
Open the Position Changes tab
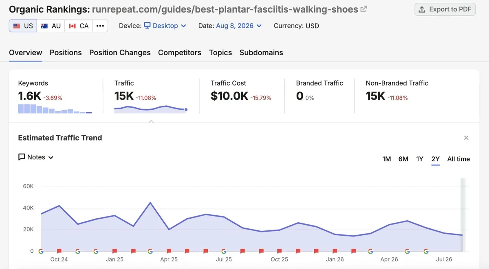click(x=120, y=52)
